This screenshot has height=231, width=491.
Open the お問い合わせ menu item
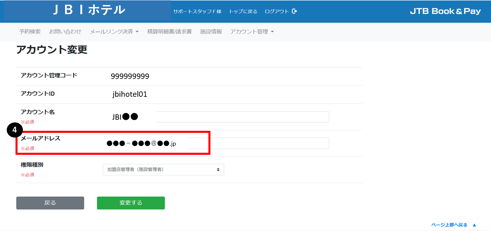pyautogui.click(x=65, y=32)
